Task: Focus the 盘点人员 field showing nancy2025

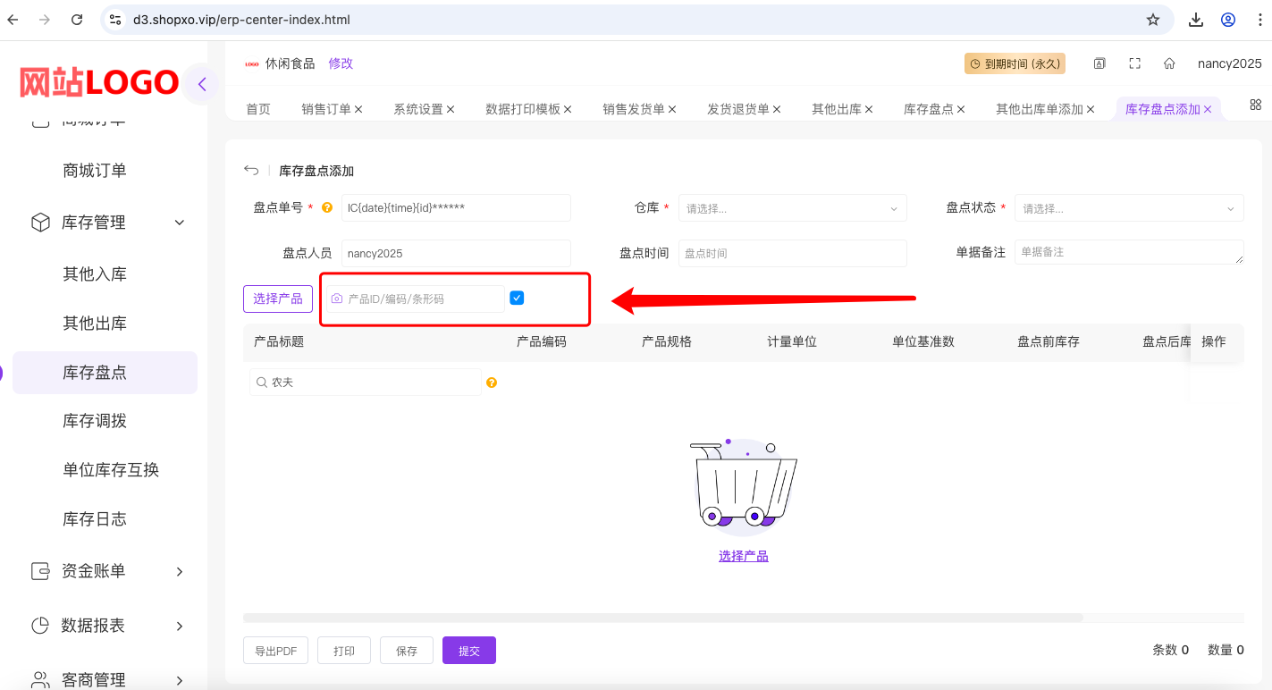Action: click(456, 253)
